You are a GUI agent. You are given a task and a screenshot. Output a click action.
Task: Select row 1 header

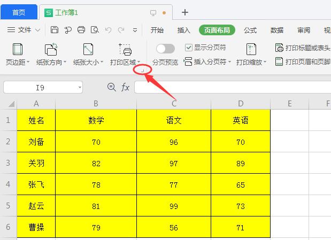[8, 120]
